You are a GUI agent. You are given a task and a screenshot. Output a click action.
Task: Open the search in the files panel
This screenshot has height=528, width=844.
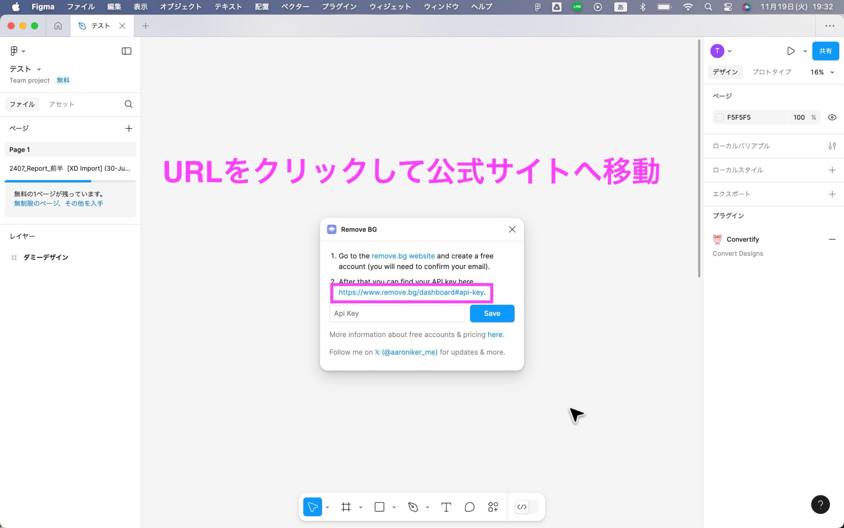click(129, 104)
